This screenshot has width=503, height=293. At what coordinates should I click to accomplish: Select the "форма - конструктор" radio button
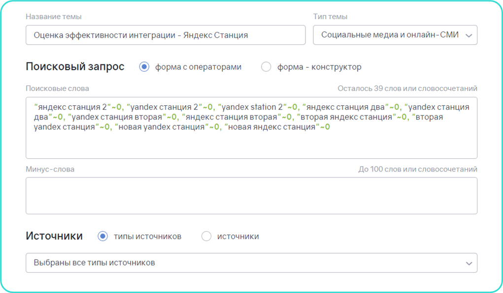pyautogui.click(x=266, y=66)
